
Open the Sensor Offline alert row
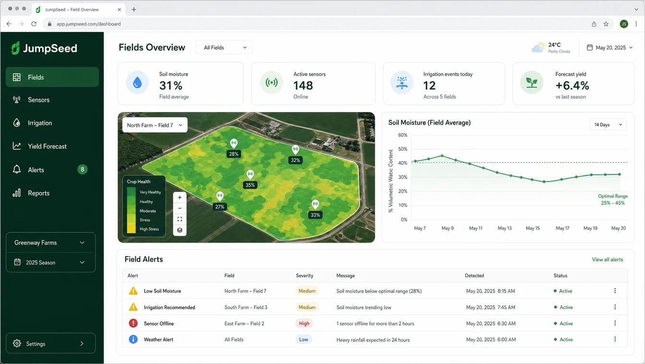click(x=375, y=323)
